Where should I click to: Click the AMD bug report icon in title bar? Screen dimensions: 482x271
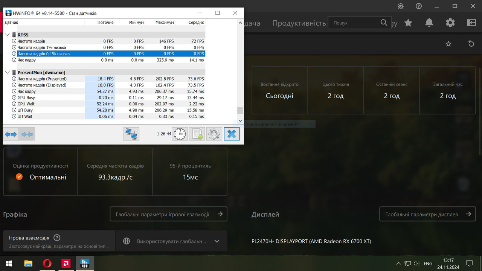[400, 6]
